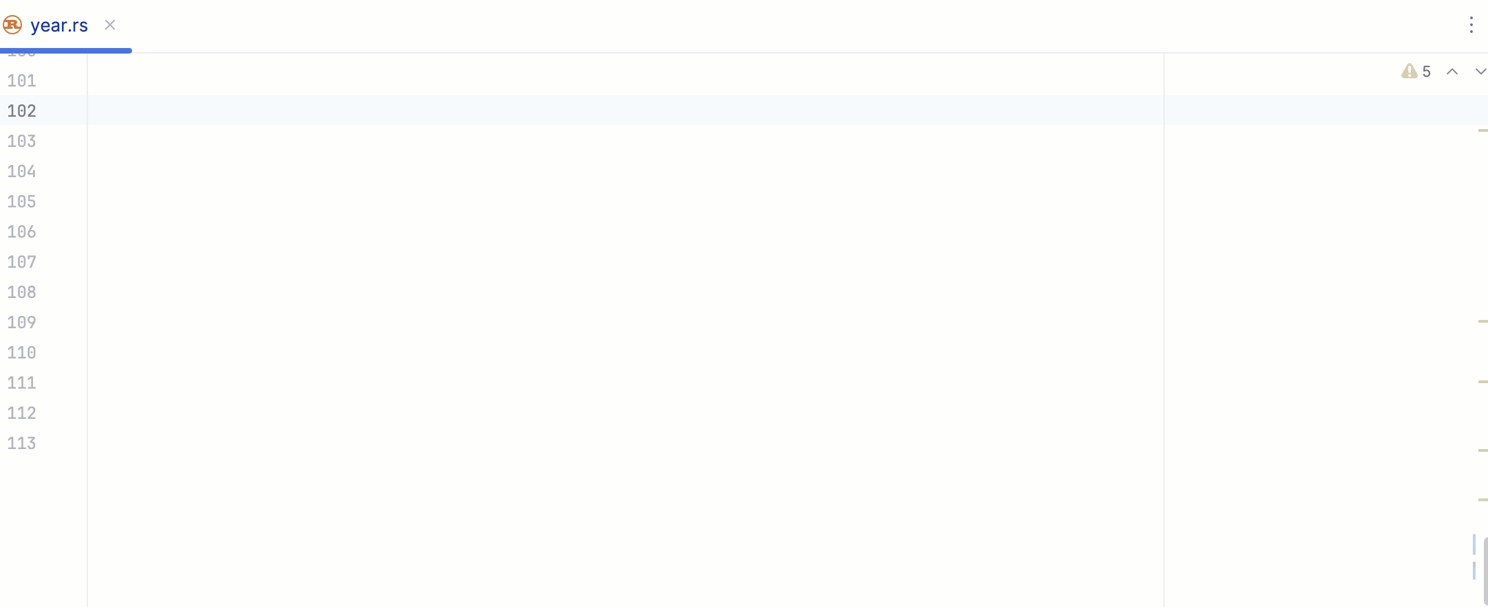Image resolution: width=1488 pixels, height=607 pixels.
Task: Open the three-dot tab options menu
Action: click(x=1471, y=25)
